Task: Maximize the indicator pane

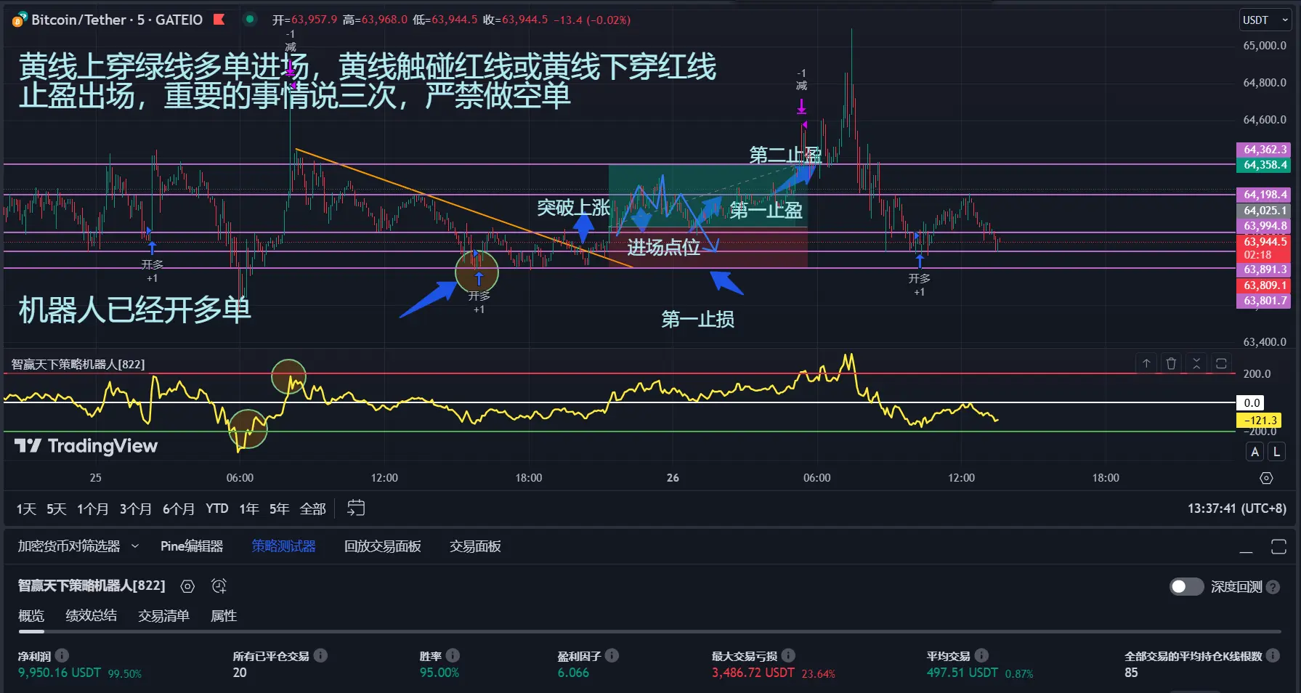Action: 1221,363
